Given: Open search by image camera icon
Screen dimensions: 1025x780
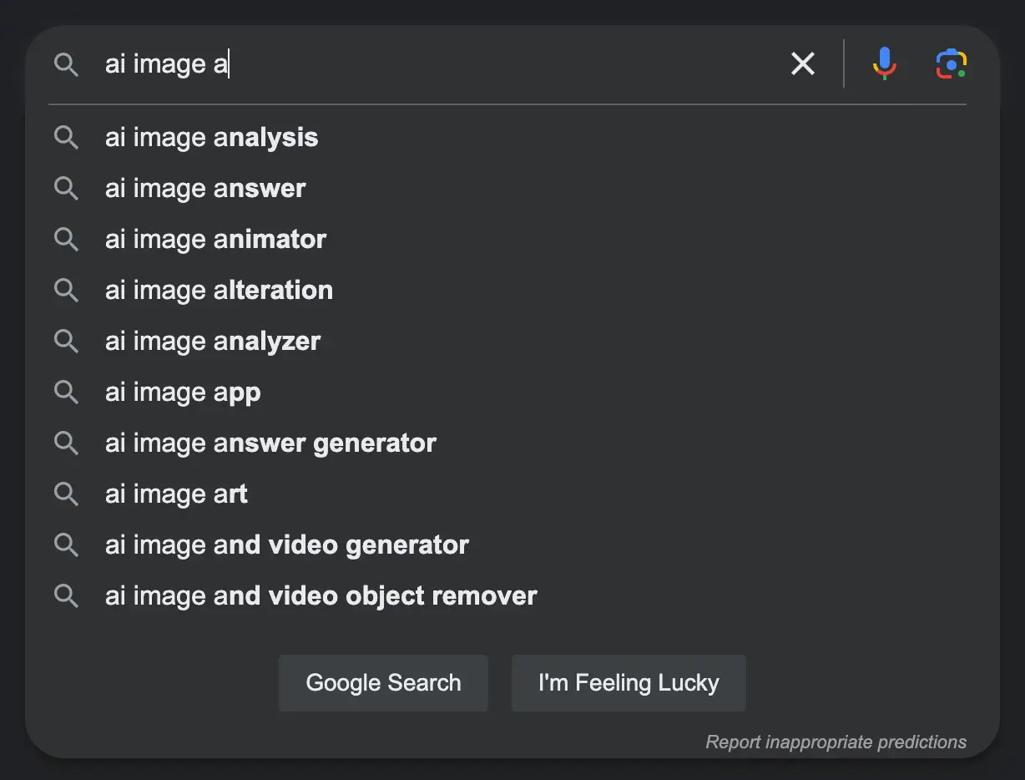Looking at the screenshot, I should tap(952, 64).
